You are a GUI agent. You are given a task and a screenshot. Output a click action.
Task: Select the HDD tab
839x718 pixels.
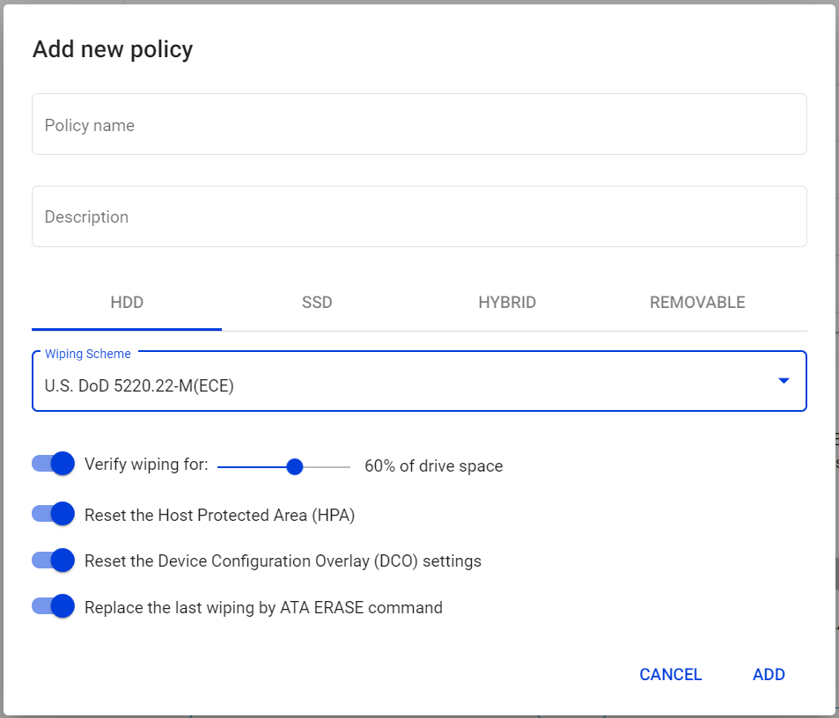tap(127, 303)
